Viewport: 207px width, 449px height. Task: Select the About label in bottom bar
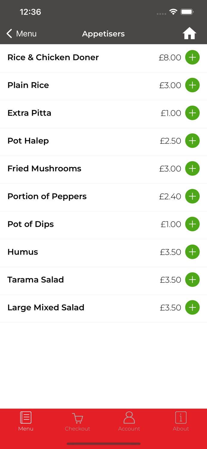point(181,429)
